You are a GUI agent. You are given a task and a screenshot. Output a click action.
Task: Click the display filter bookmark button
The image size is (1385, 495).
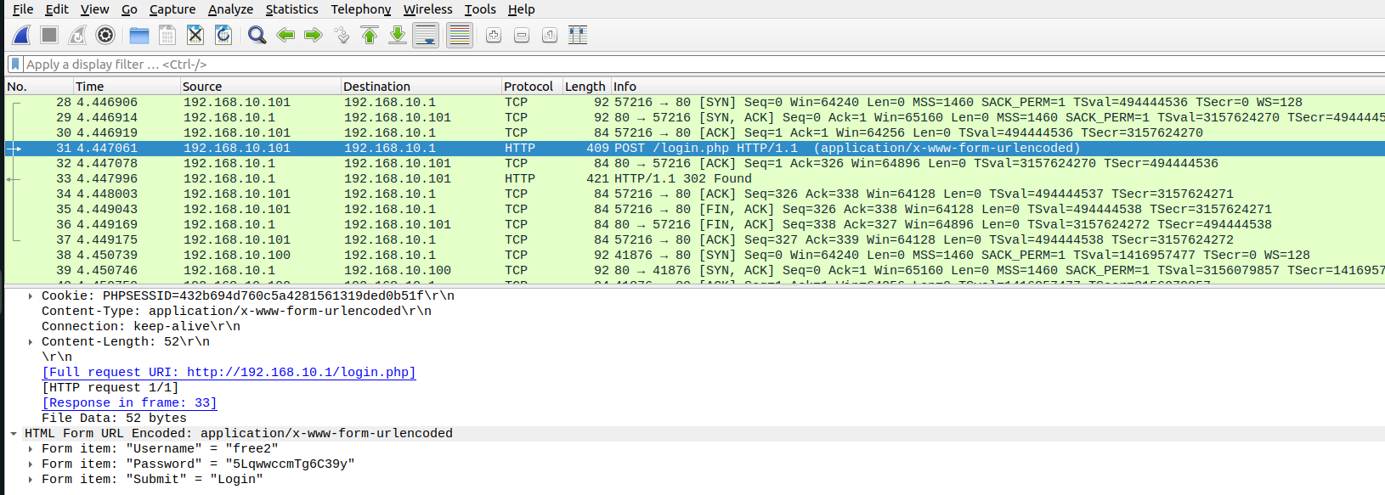(15, 65)
